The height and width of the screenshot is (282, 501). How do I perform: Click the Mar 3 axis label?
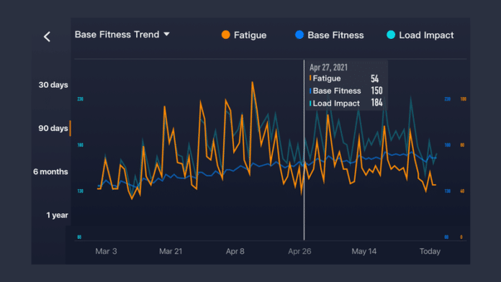point(106,251)
